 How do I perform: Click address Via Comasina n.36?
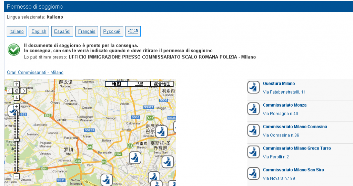click(x=281, y=135)
